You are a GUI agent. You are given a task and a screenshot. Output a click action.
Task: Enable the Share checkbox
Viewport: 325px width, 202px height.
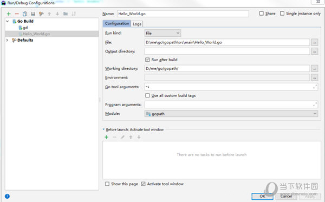pyautogui.click(x=262, y=14)
